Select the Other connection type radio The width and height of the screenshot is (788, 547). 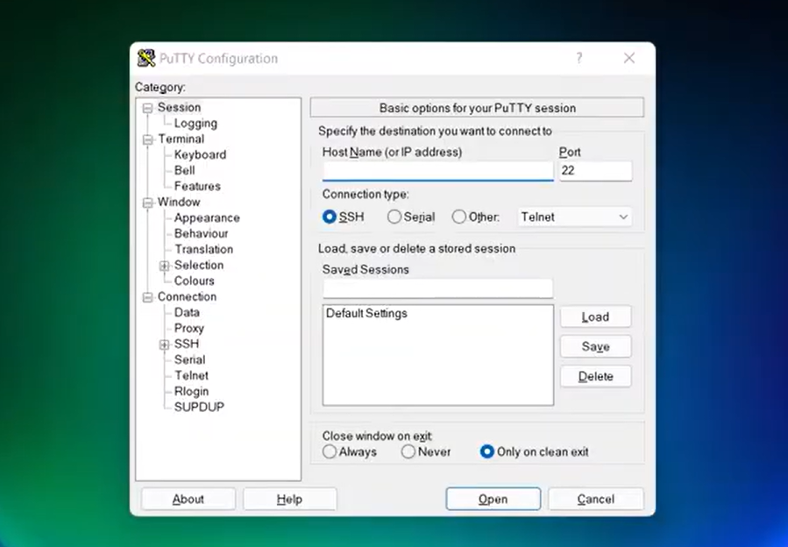[x=459, y=217]
